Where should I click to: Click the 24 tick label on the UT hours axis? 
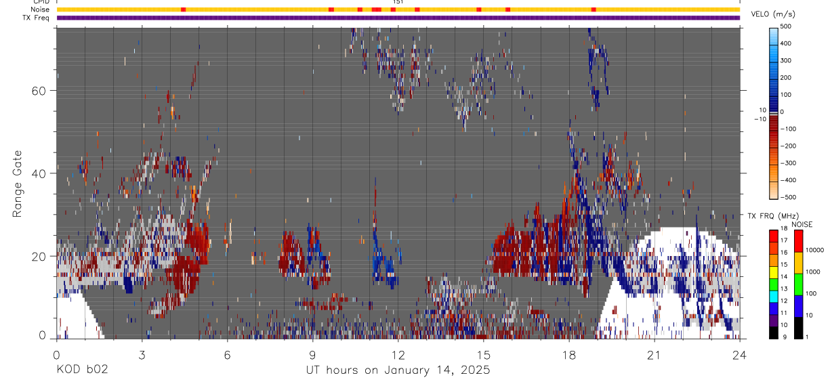point(739,354)
